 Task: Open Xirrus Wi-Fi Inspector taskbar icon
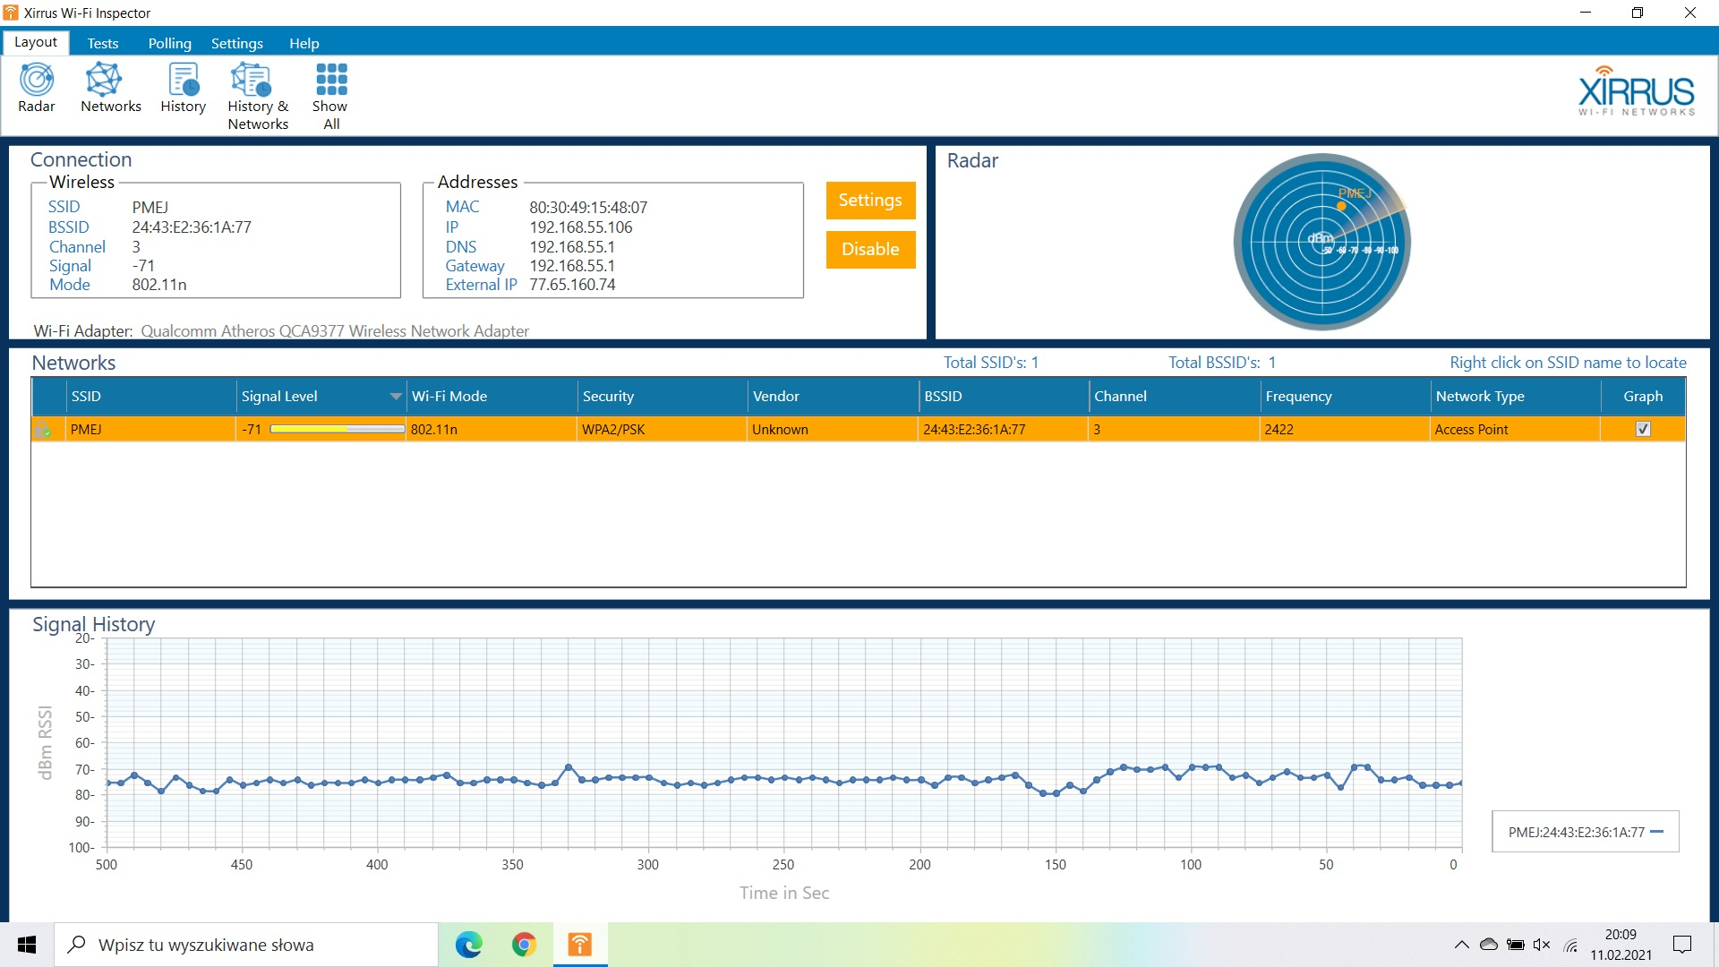[x=580, y=945]
